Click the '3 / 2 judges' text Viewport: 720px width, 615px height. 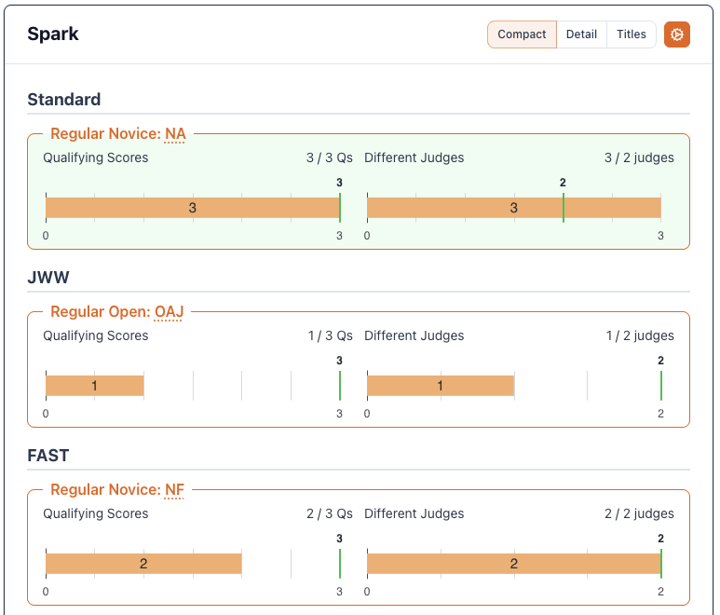(639, 157)
